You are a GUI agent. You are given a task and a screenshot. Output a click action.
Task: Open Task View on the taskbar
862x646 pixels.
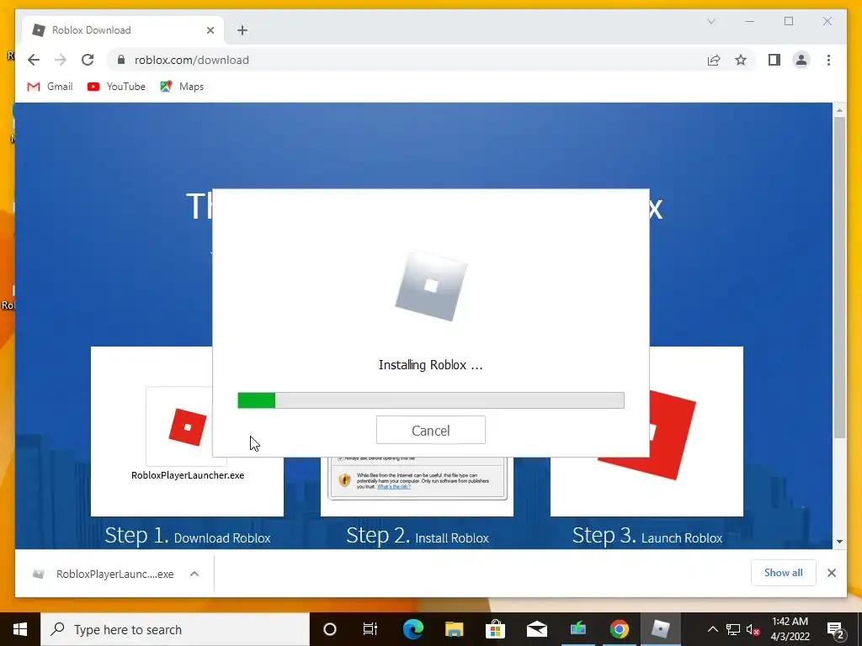370,629
